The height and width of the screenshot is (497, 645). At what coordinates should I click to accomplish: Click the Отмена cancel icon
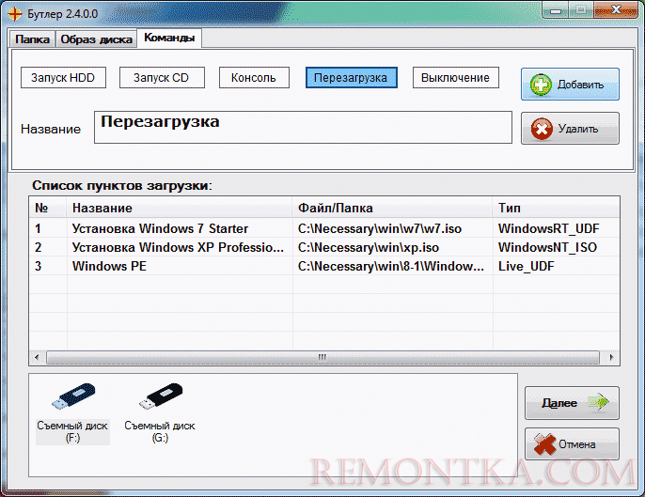(x=543, y=443)
